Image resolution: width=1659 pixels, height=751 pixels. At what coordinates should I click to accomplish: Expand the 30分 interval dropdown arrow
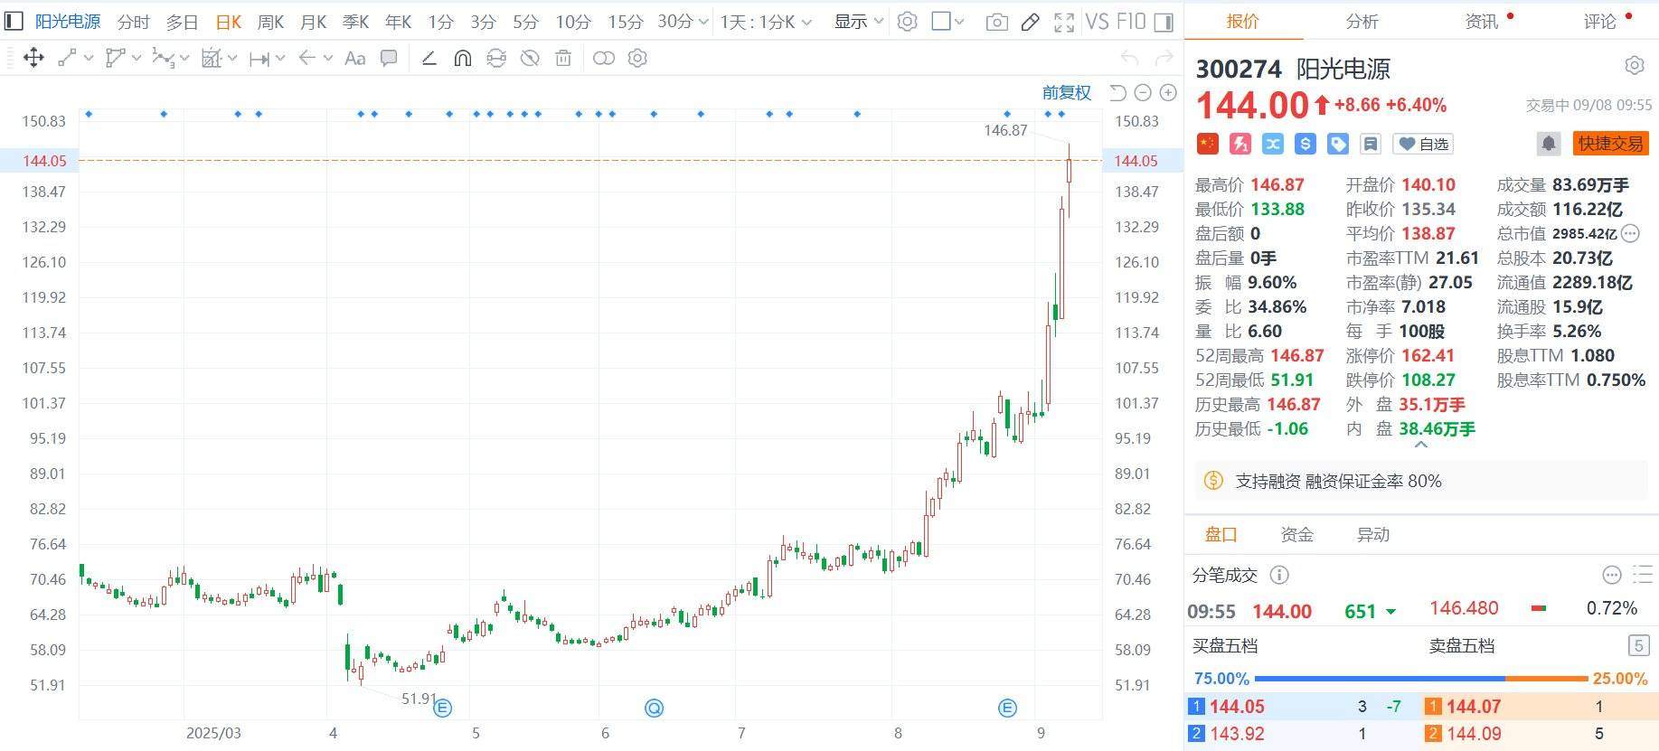(703, 22)
